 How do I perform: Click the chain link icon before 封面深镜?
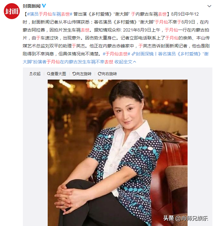(134, 54)
